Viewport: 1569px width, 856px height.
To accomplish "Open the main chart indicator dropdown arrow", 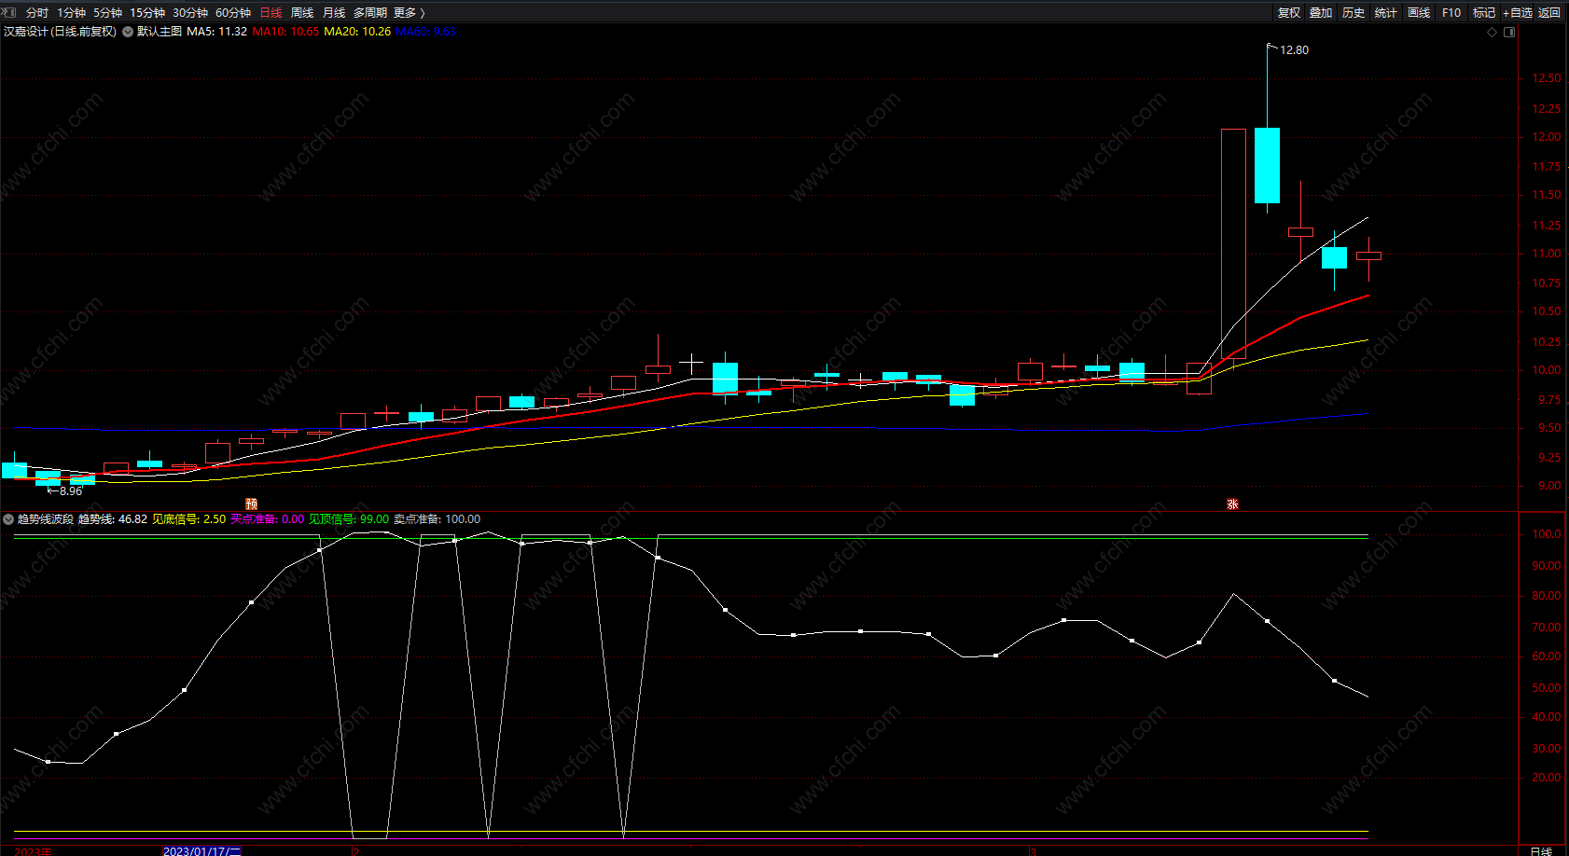I will tap(128, 32).
